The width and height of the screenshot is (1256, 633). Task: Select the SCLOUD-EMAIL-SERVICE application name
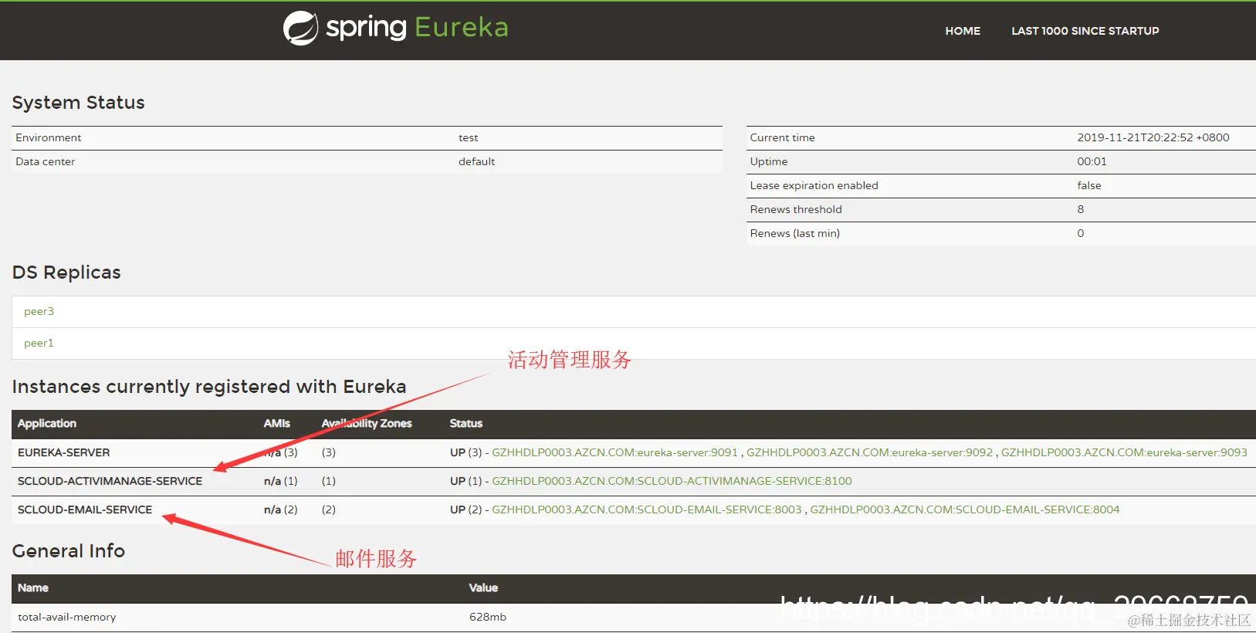[x=85, y=509]
